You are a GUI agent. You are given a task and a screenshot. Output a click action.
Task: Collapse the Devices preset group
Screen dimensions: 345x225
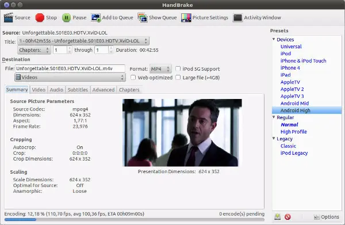(274, 39)
